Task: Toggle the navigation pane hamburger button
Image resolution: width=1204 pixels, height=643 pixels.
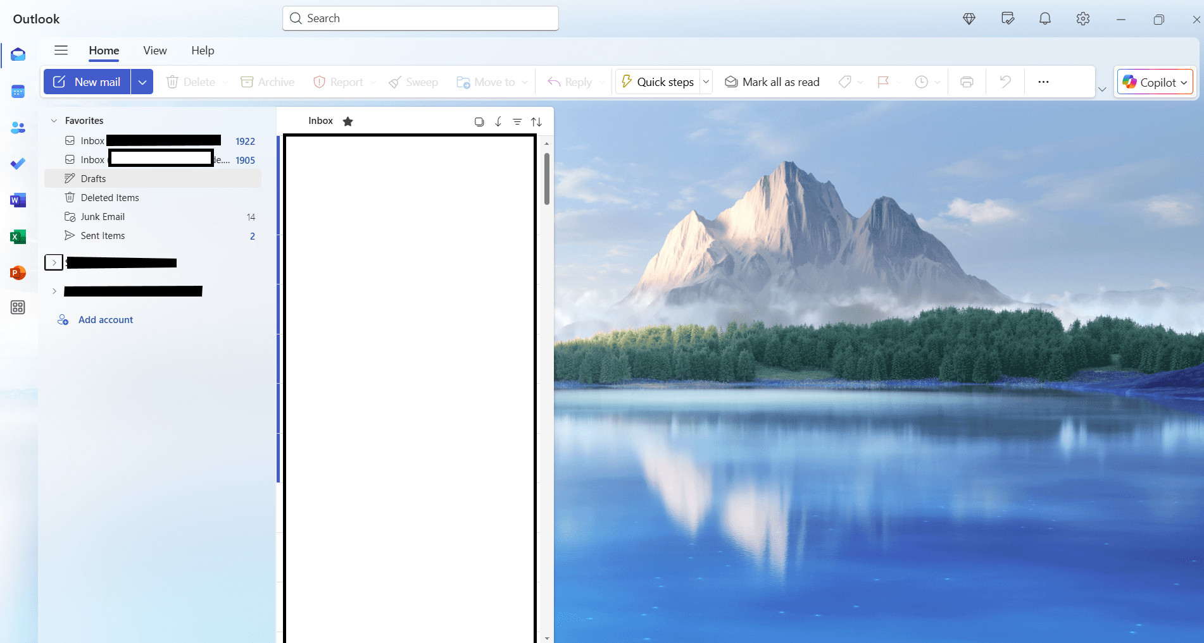Action: coord(61,51)
